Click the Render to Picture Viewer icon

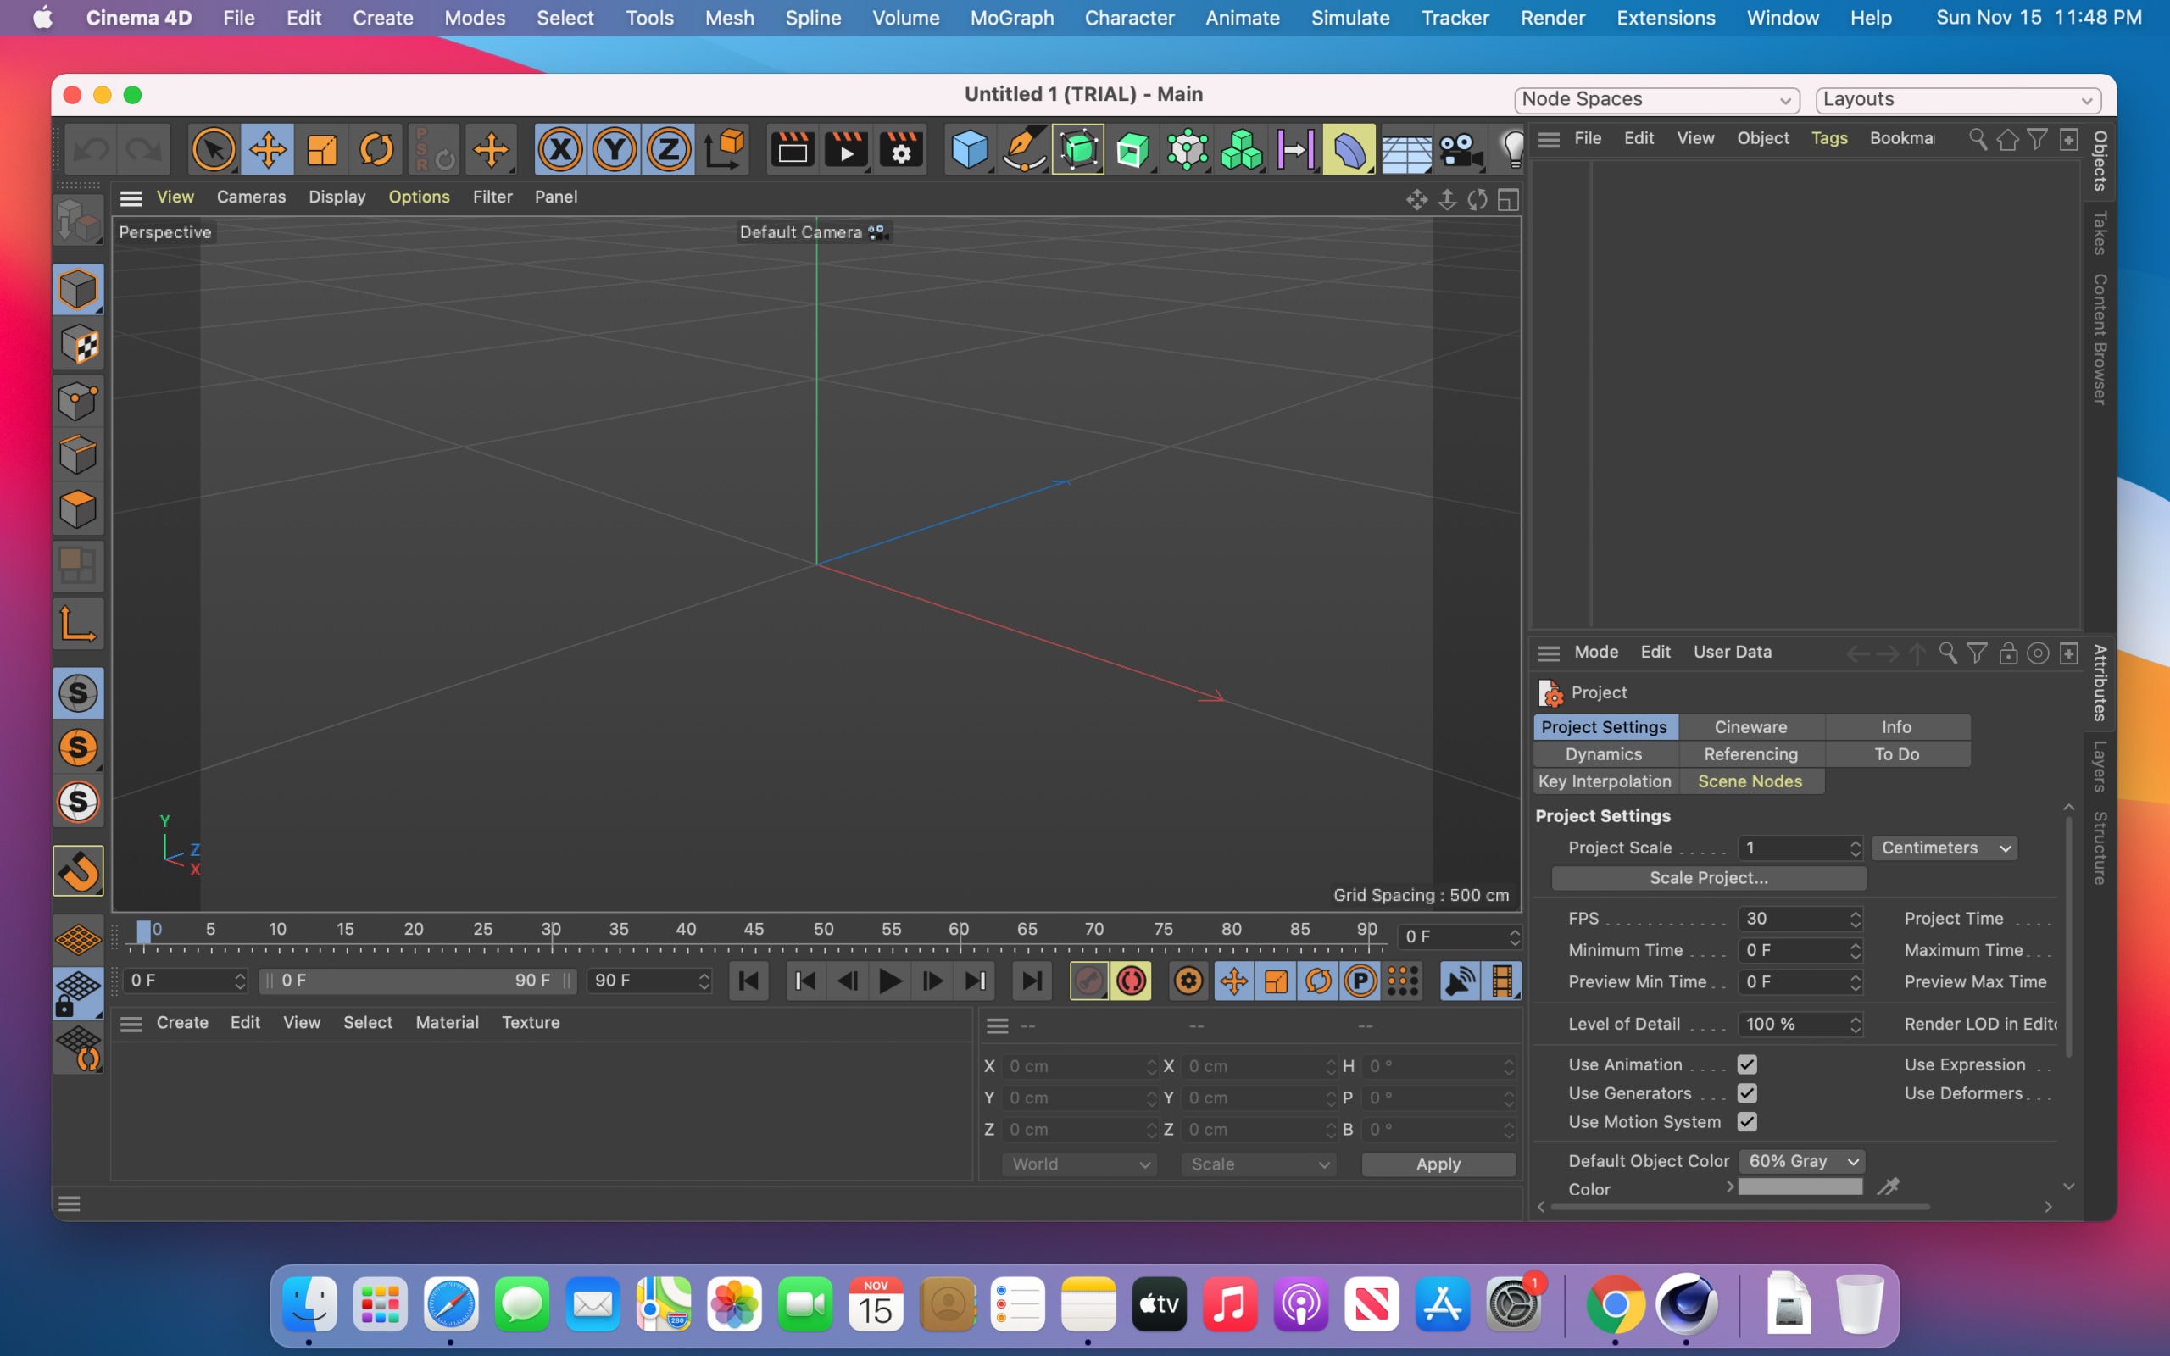pos(847,150)
